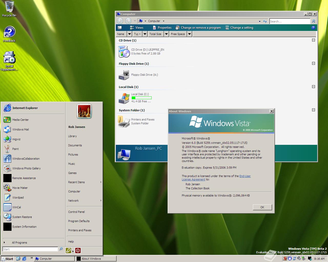This screenshot has width=328, height=262.
Task: Open Program Defaults from Start menu
Action: pyautogui.click(x=79, y=221)
